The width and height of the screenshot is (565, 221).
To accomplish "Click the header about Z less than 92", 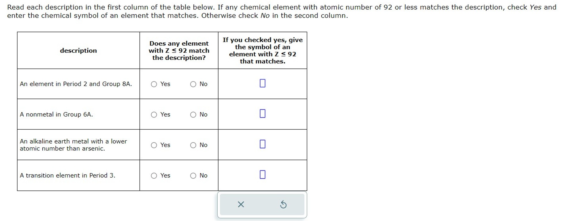I will pos(179,50).
